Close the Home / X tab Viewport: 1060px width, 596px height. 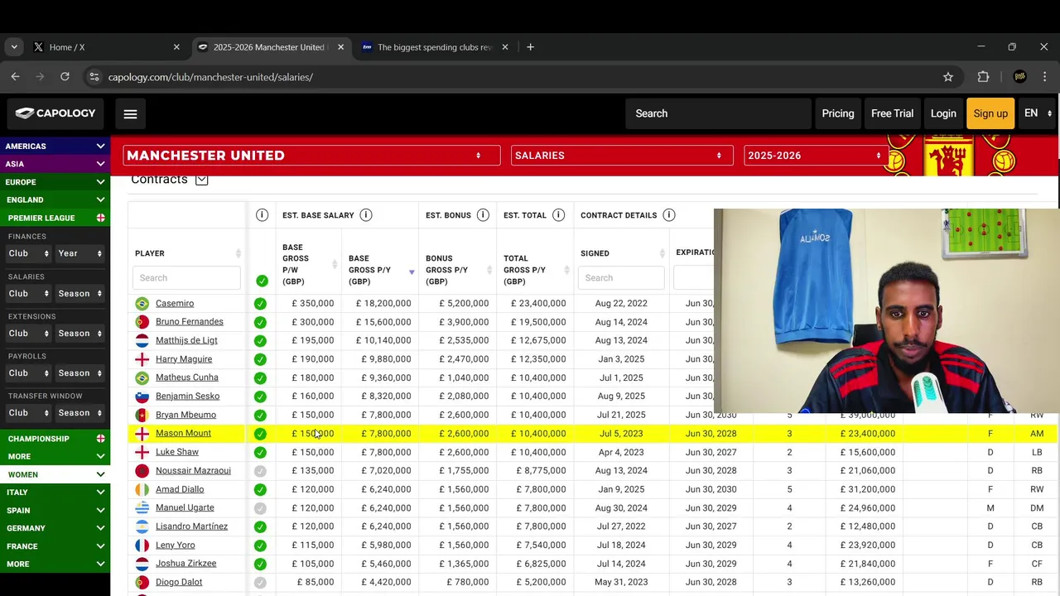(176, 47)
